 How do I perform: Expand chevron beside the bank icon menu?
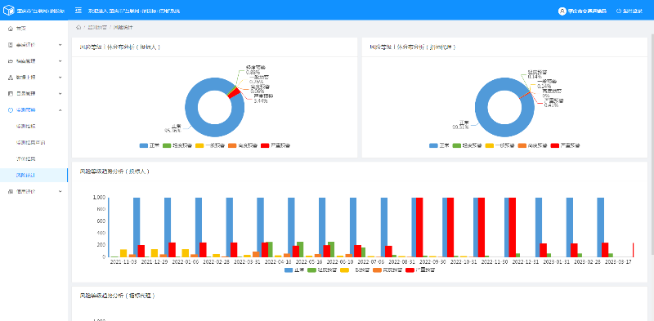(60, 191)
